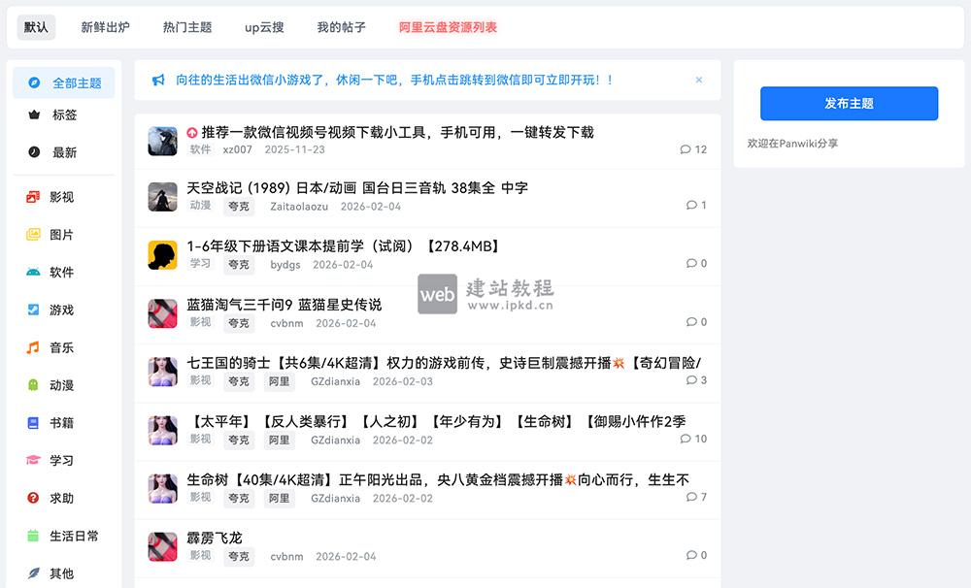Open the 图片 (Pictures) category in sidebar
Image resolution: width=971 pixels, height=588 pixels.
coord(33,234)
